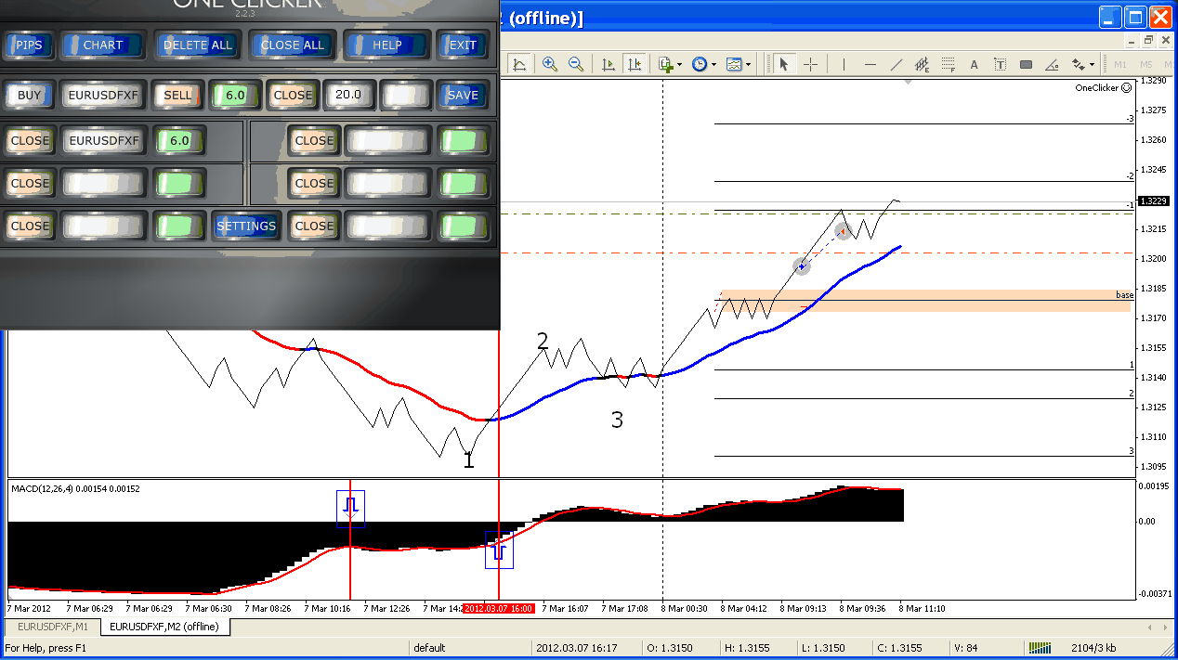Expand the Periods dropdown arrow
This screenshot has width=1178, height=660.
click(713, 65)
